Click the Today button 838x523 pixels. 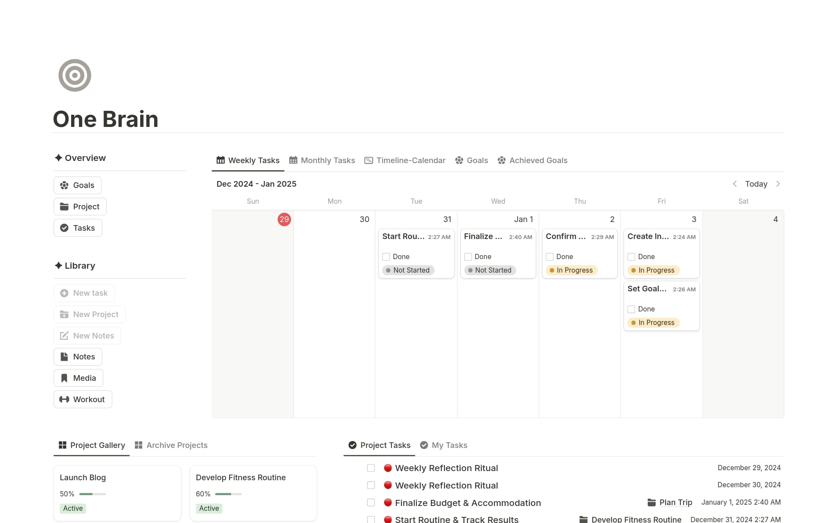756,184
